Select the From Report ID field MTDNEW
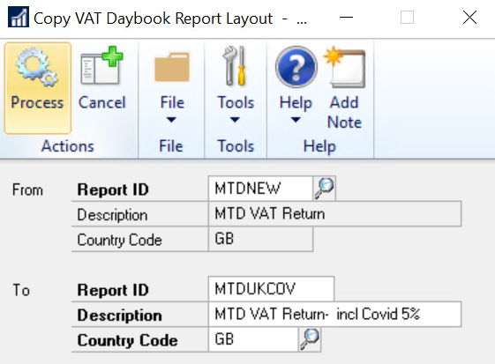 coord(260,189)
